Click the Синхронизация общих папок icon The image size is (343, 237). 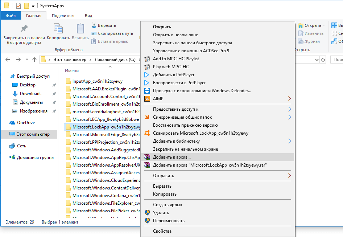pos(147,117)
